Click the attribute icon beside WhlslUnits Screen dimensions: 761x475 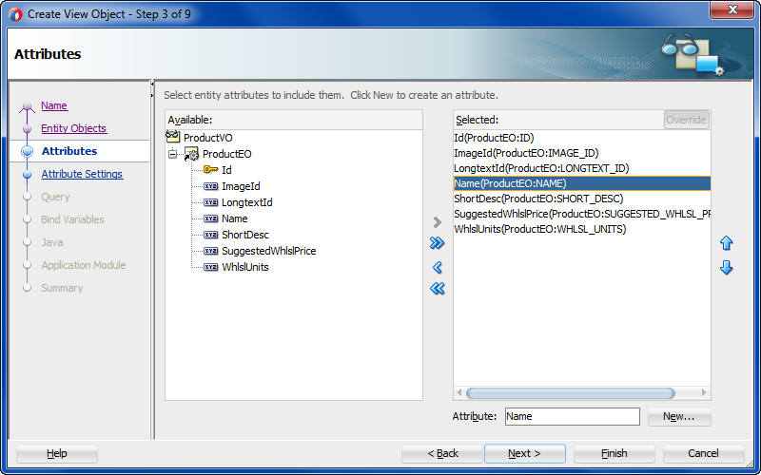[x=210, y=267]
